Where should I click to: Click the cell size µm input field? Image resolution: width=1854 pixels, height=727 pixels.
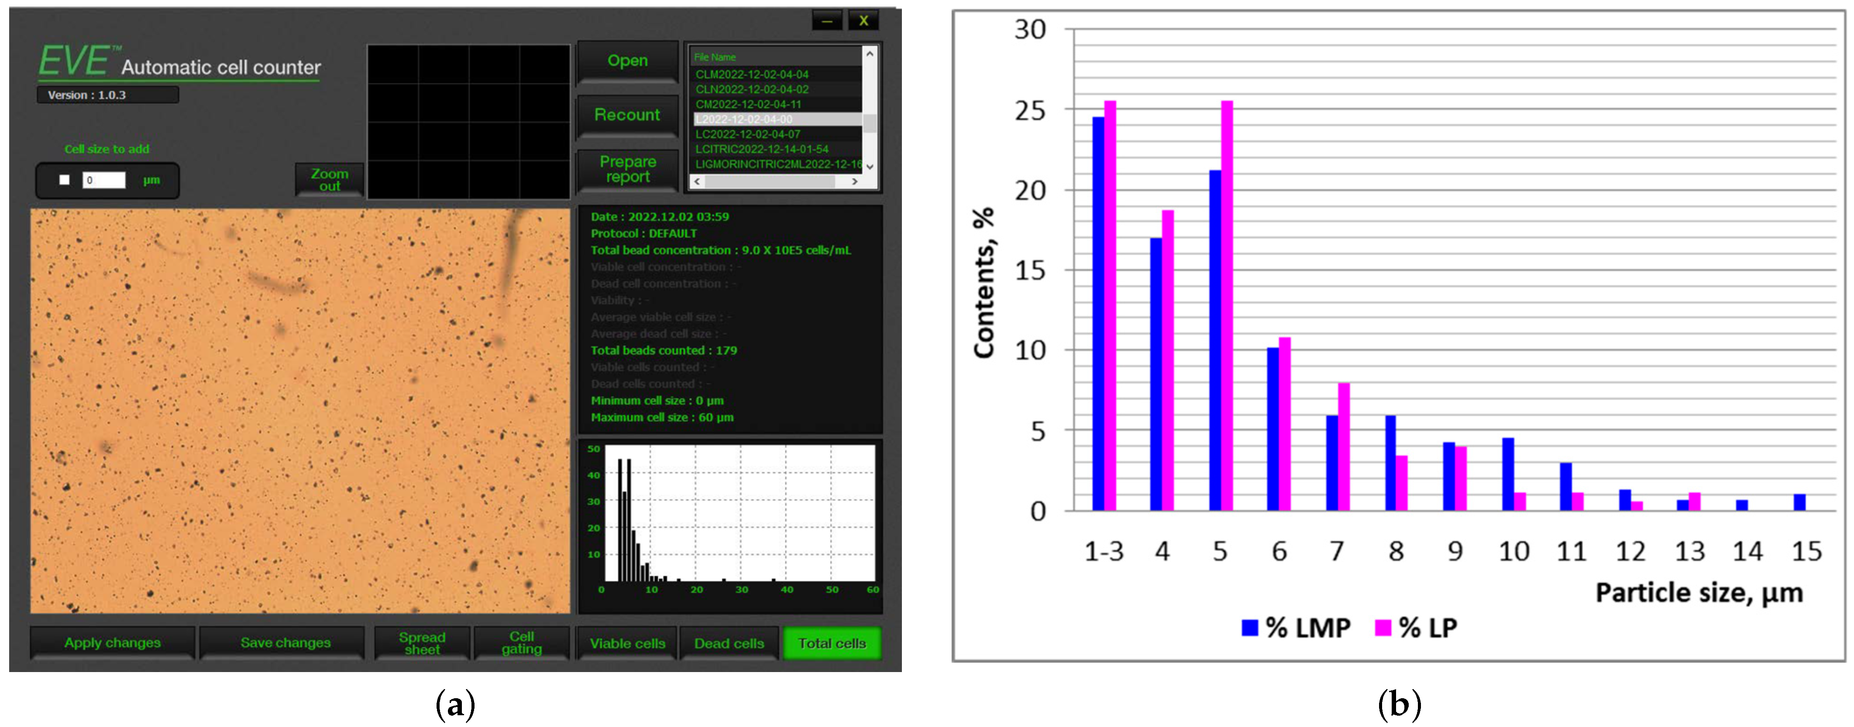103,180
